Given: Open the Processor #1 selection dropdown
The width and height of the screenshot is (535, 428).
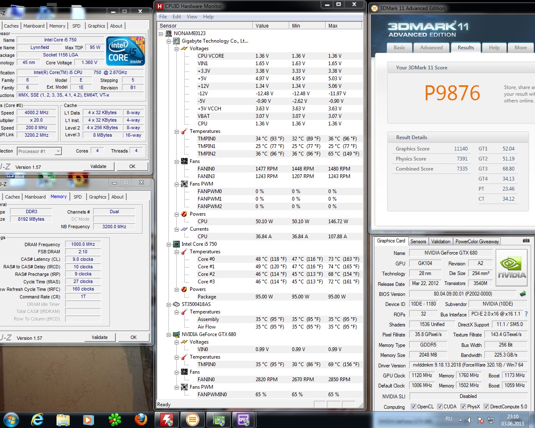Looking at the screenshot, I should tap(58, 151).
